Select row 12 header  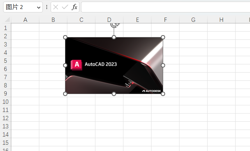5,118
